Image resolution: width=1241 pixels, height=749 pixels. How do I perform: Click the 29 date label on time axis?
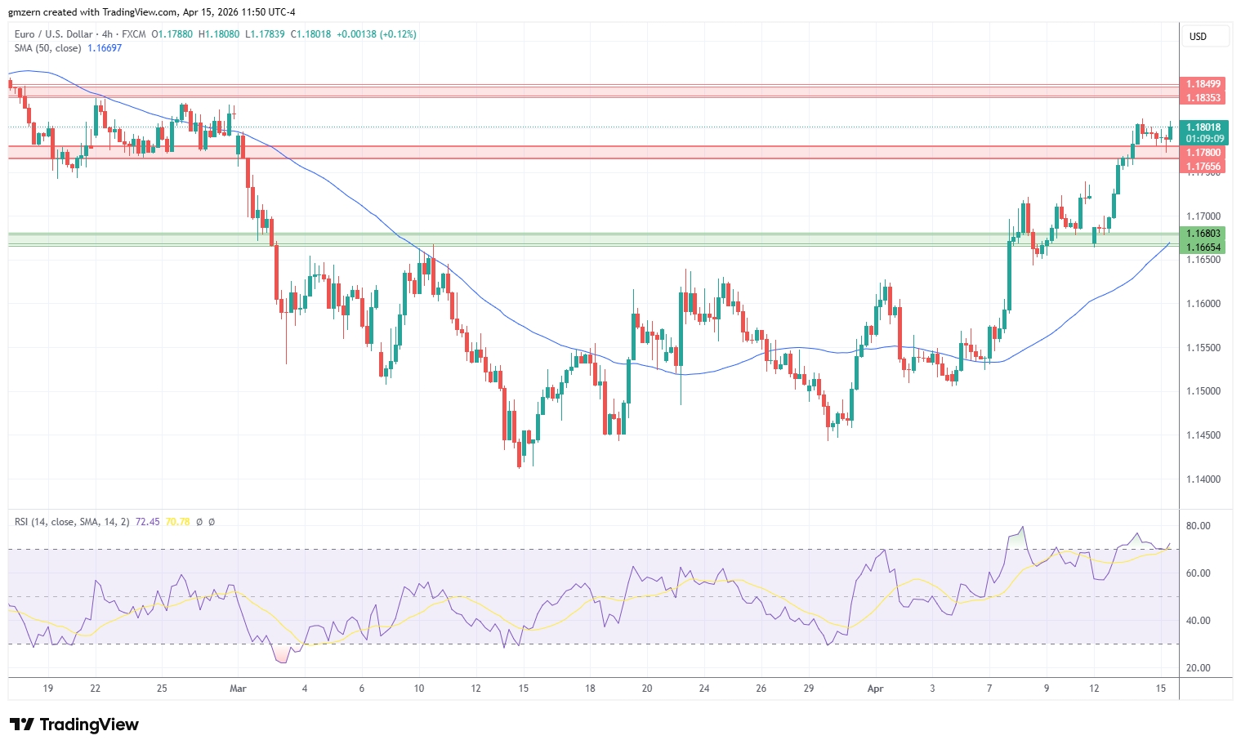[x=808, y=689]
